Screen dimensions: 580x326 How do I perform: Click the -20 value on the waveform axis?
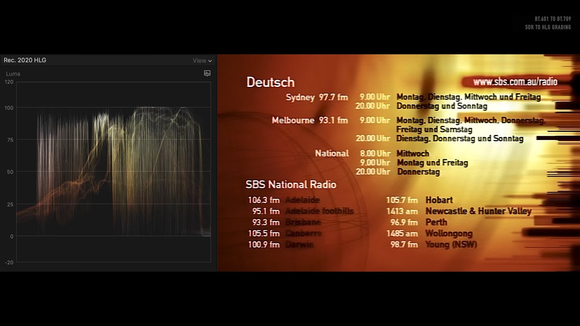[9, 262]
